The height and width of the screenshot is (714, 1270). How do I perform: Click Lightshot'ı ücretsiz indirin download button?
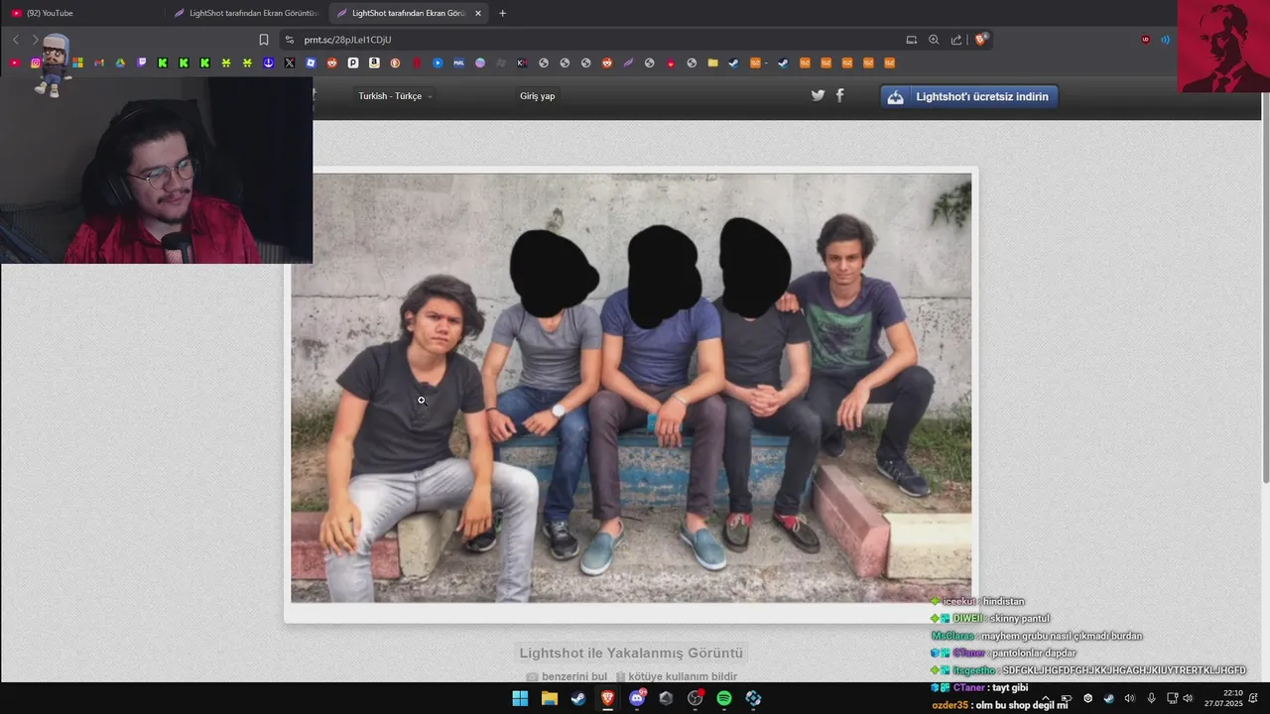(x=969, y=96)
